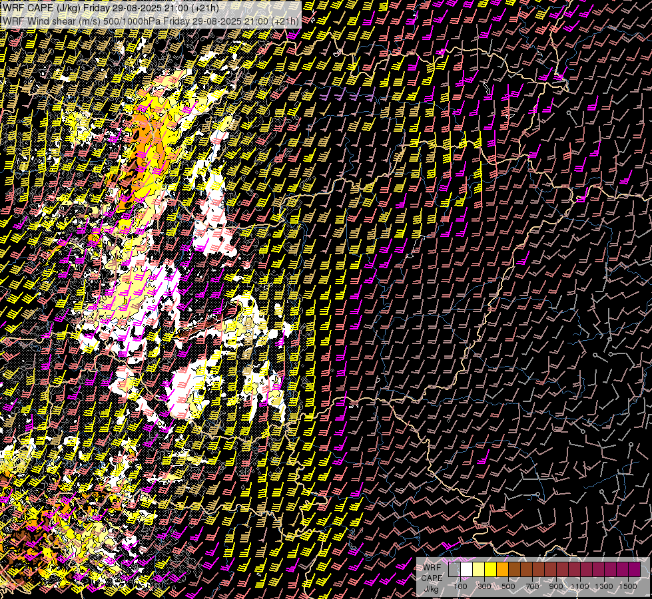Select the white legend swatch
The image size is (652, 599).
[x=467, y=569]
